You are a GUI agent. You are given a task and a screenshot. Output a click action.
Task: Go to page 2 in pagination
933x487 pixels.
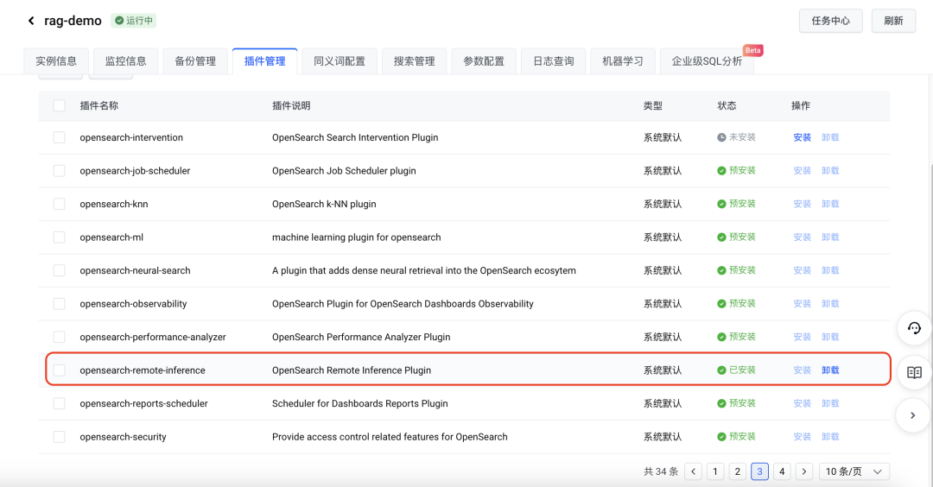(737, 471)
